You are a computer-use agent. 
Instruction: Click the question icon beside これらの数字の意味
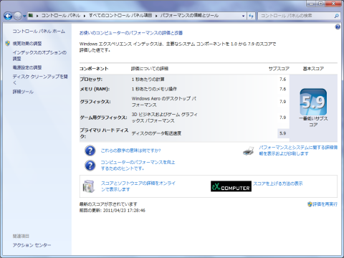[90, 150]
